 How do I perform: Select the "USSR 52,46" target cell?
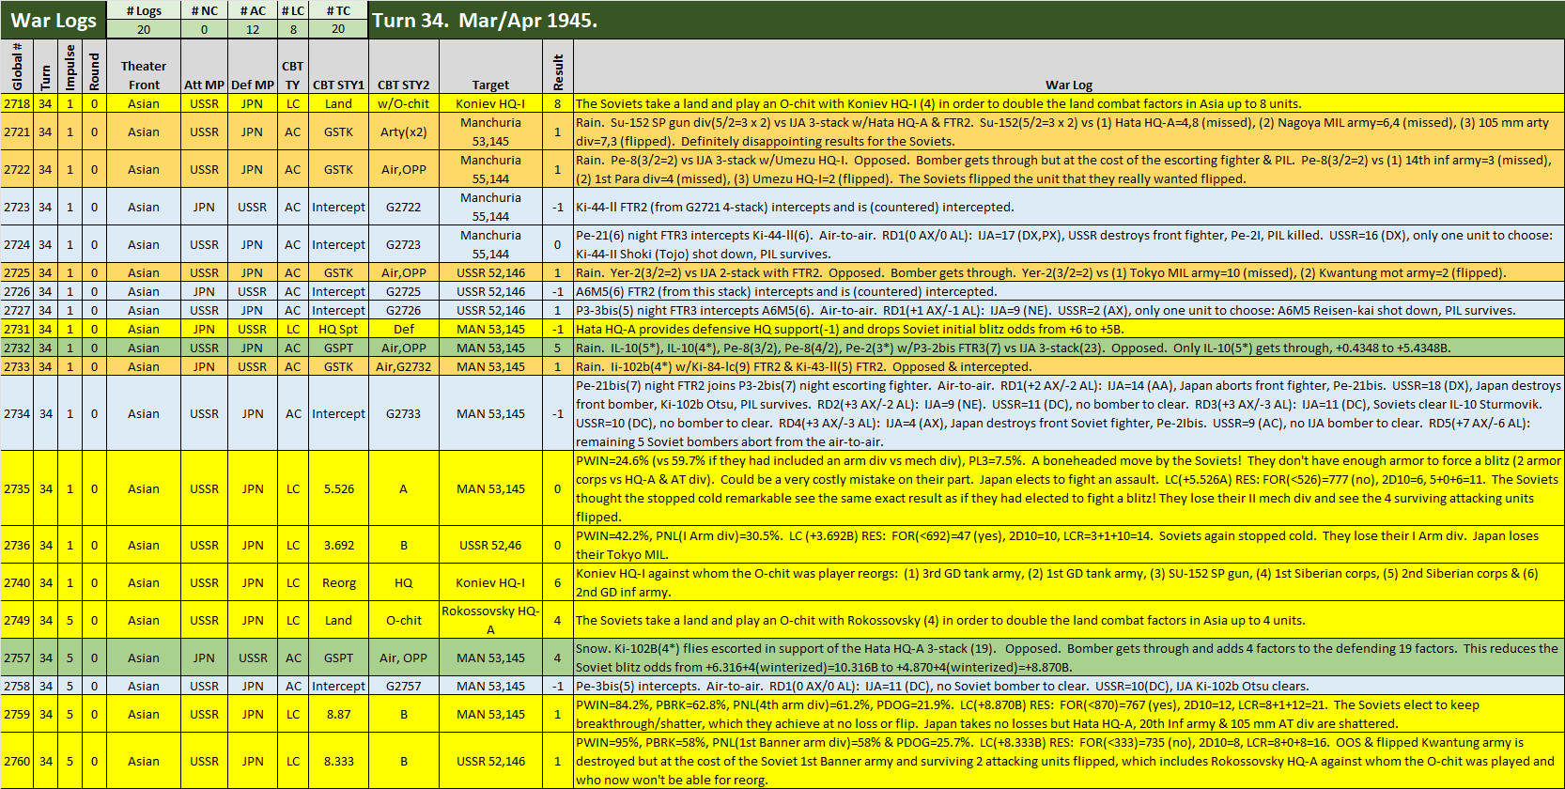(491, 545)
